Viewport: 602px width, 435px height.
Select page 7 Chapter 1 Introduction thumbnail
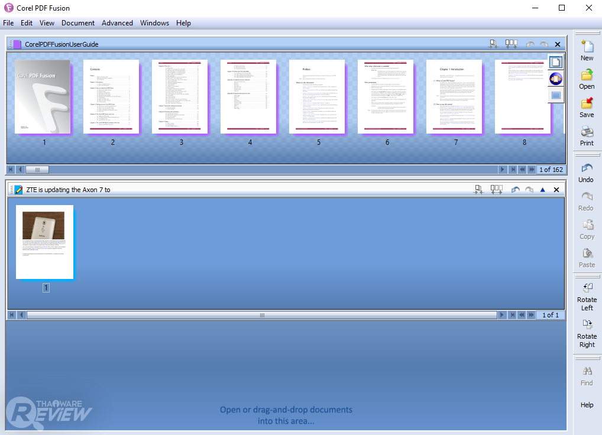point(454,97)
